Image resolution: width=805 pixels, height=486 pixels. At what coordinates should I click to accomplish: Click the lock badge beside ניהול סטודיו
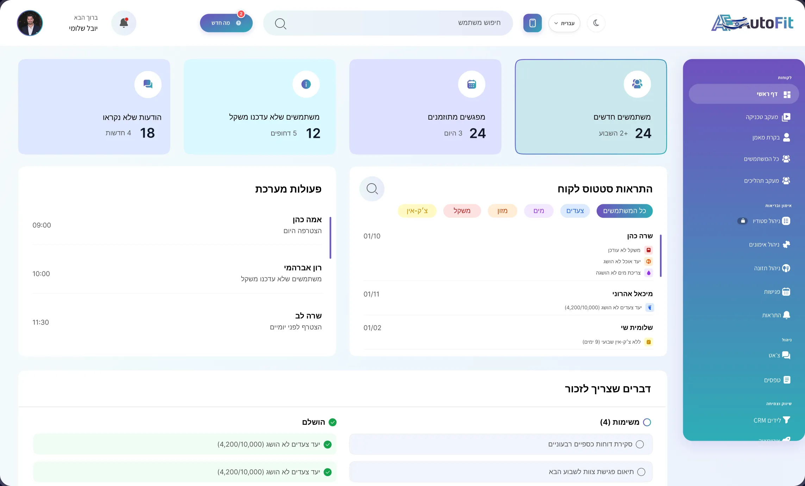743,221
